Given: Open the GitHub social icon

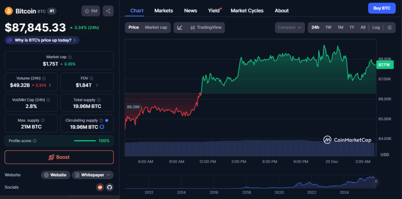Looking at the screenshot, I should [110, 187].
